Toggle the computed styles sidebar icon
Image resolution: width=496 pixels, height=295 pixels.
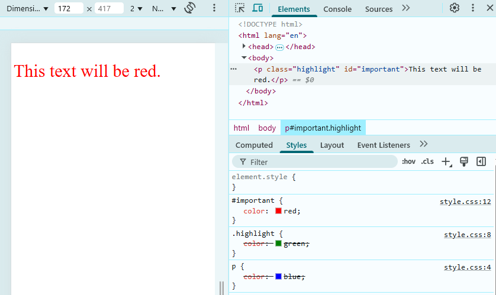tap(481, 162)
